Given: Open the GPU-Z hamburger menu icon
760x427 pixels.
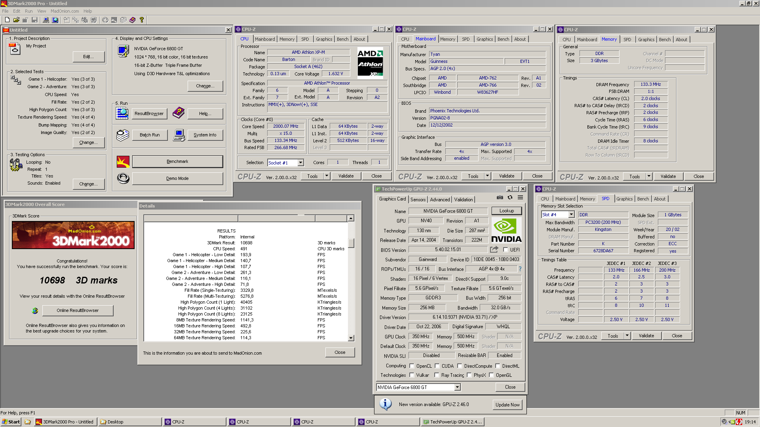Looking at the screenshot, I should click(x=520, y=197).
